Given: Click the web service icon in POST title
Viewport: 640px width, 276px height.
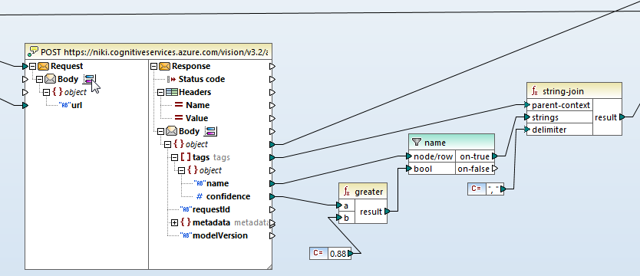Looking at the screenshot, I should click(x=33, y=52).
